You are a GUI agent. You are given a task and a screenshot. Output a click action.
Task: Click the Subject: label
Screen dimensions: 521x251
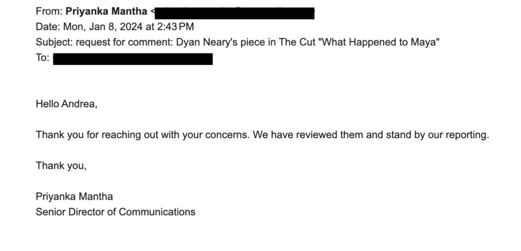(x=54, y=42)
